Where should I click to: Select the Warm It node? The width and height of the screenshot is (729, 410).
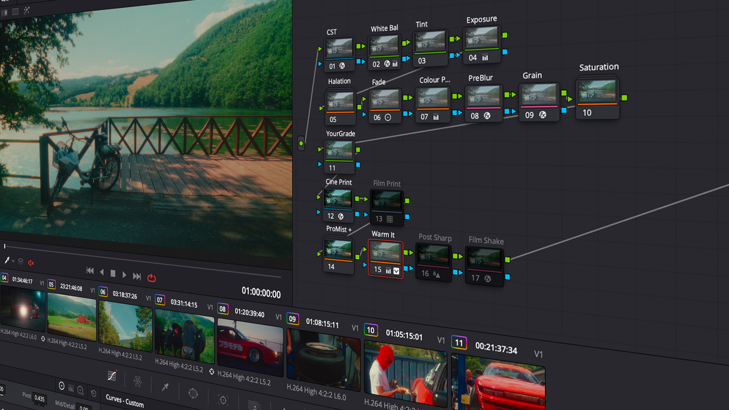point(385,252)
